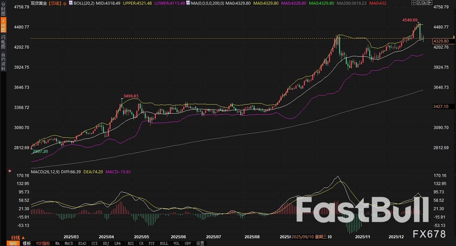The image size is (456, 246).
Task: Click the price alert icon on right axis
Action: pos(454,36)
